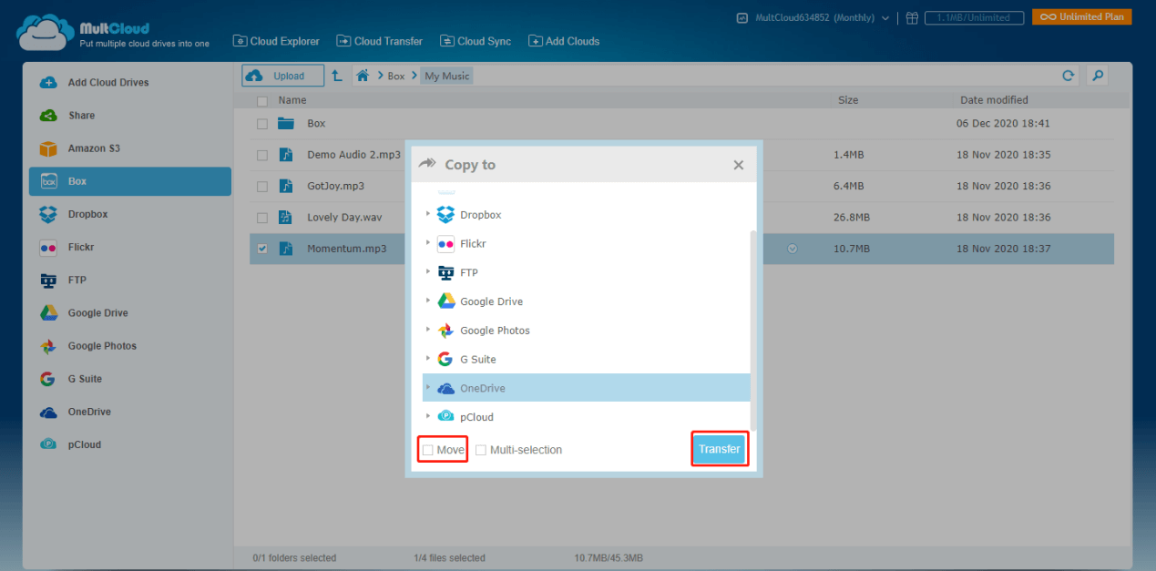This screenshot has height=571, width=1156.
Task: Uncheck the Momentum.mp3 checkbox
Action: coord(262,249)
